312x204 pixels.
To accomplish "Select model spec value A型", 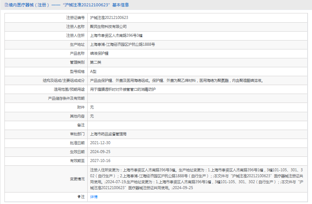I will click(x=93, y=71).
